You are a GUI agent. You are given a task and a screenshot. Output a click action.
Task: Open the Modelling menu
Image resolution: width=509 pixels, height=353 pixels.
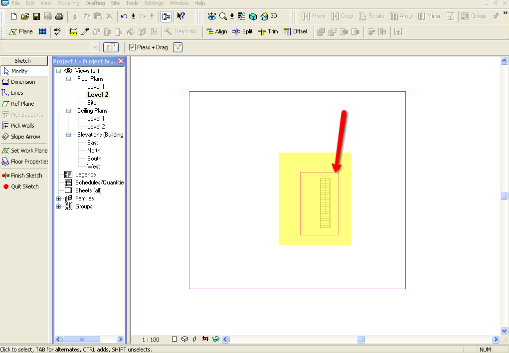click(68, 3)
